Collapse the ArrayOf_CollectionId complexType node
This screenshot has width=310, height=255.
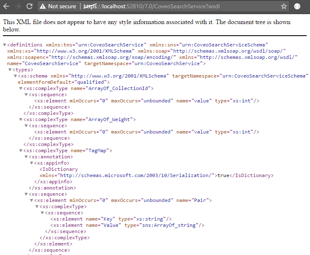(x=21, y=88)
